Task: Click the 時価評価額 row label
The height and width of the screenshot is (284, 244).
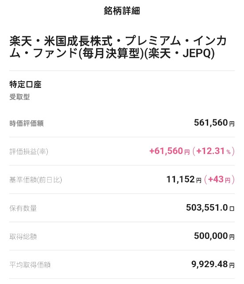Action: pos(27,123)
